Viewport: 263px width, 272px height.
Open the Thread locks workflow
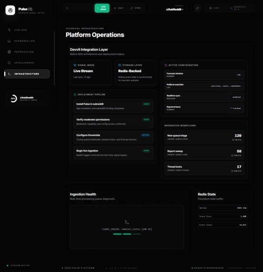204,169
